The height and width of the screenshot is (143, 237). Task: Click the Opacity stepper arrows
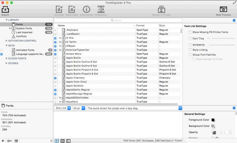point(230,132)
